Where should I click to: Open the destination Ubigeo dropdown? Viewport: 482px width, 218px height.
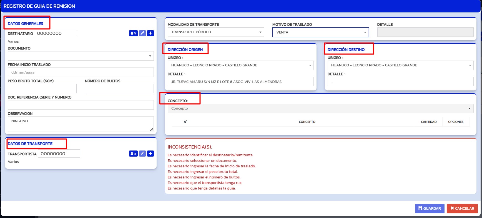[400, 65]
